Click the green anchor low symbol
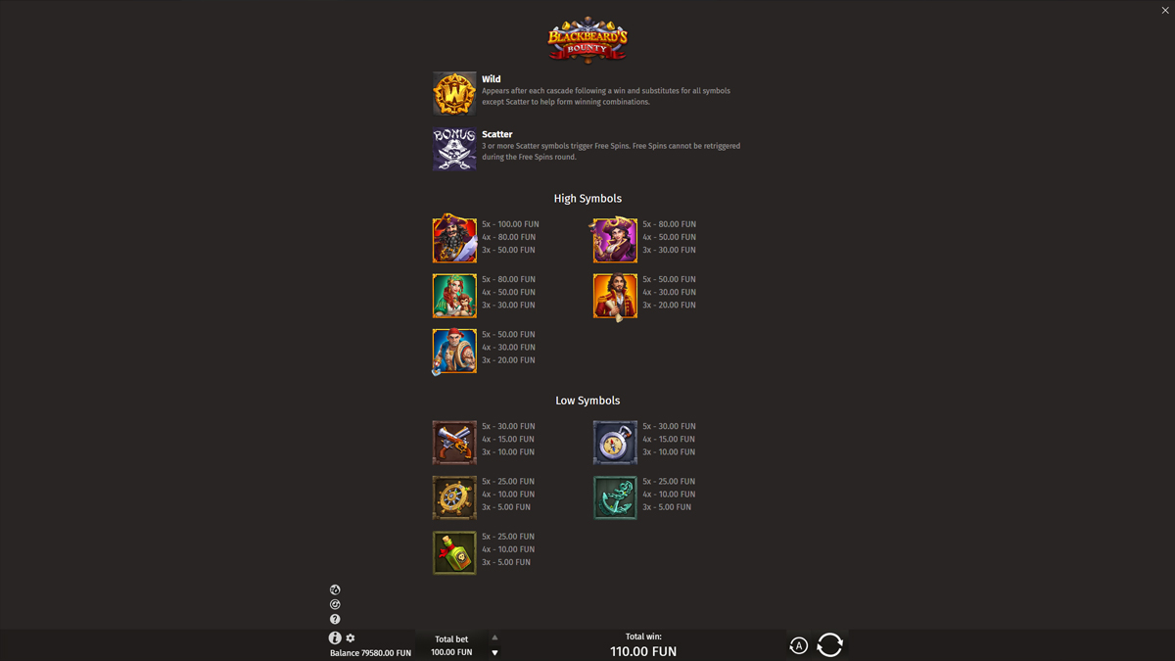This screenshot has height=661, width=1175. click(615, 497)
